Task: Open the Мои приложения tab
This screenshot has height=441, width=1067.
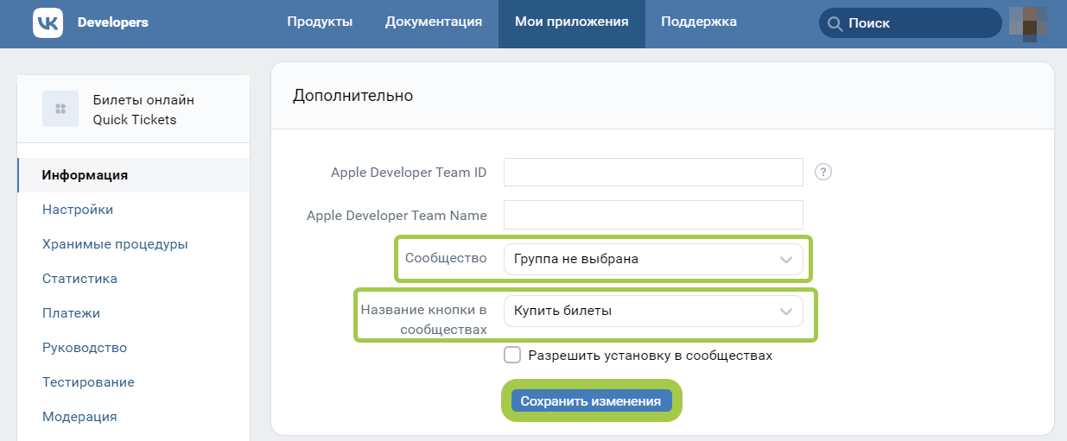Action: (x=572, y=22)
